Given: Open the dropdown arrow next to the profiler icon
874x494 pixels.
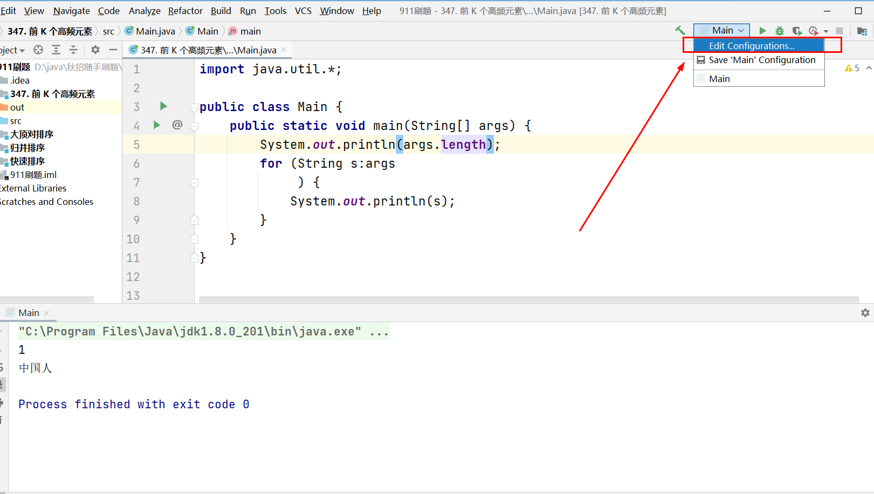Looking at the screenshot, I should 826,31.
